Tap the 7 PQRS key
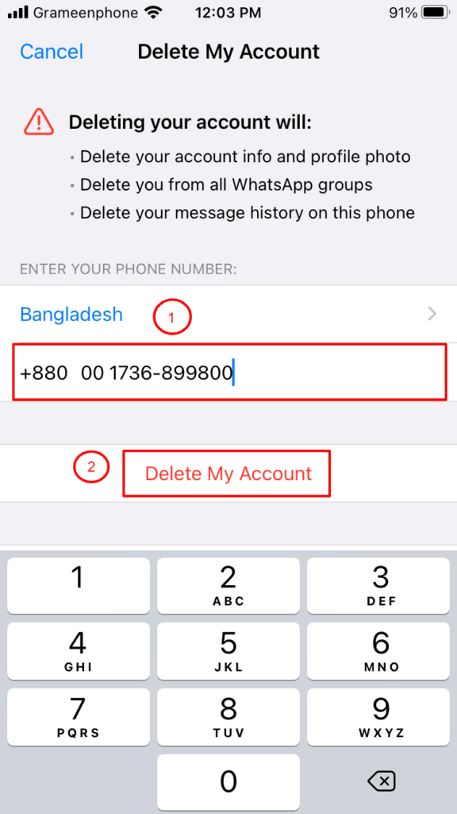Screen dimensions: 457x814 click(79, 717)
